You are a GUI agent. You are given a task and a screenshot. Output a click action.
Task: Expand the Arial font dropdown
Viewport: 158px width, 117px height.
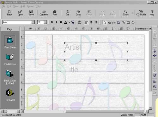click(33, 22)
